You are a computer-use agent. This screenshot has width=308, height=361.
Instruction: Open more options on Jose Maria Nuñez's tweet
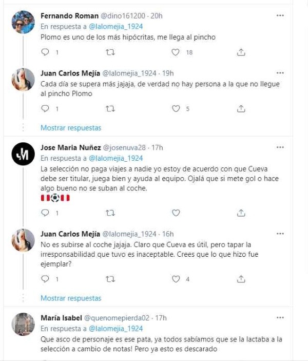[280, 147]
